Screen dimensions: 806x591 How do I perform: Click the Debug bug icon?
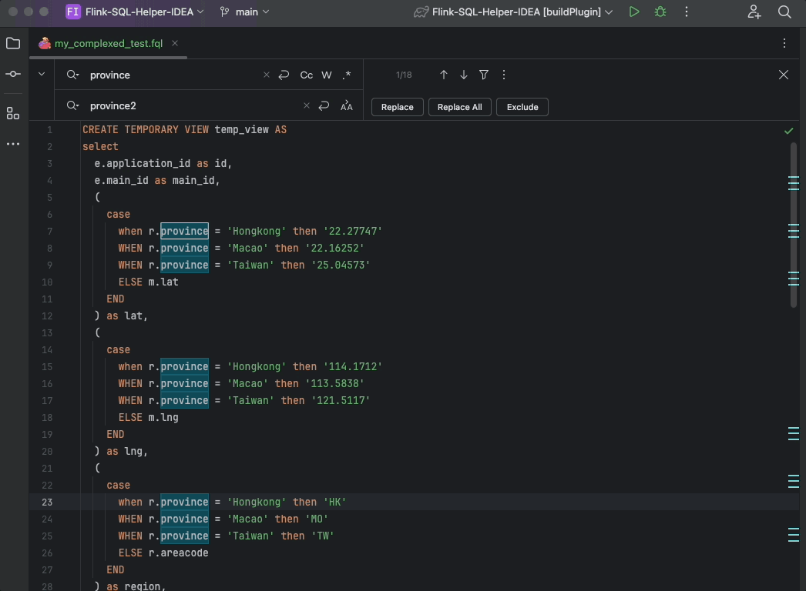(x=660, y=12)
